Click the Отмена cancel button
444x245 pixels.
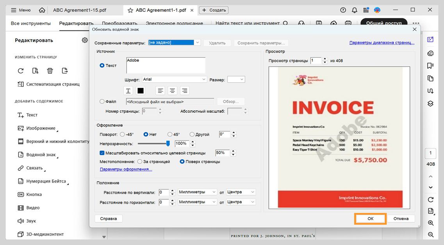click(401, 219)
